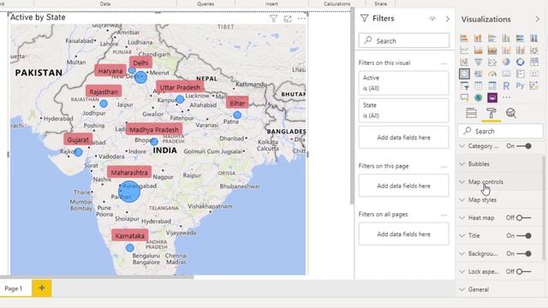The image size is (548, 308).
Task: Select the Clustered bar chart visual
Action: pyautogui.click(x=492, y=38)
